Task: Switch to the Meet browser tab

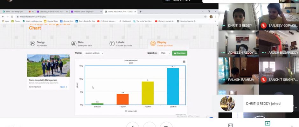Action: (x=17, y=12)
